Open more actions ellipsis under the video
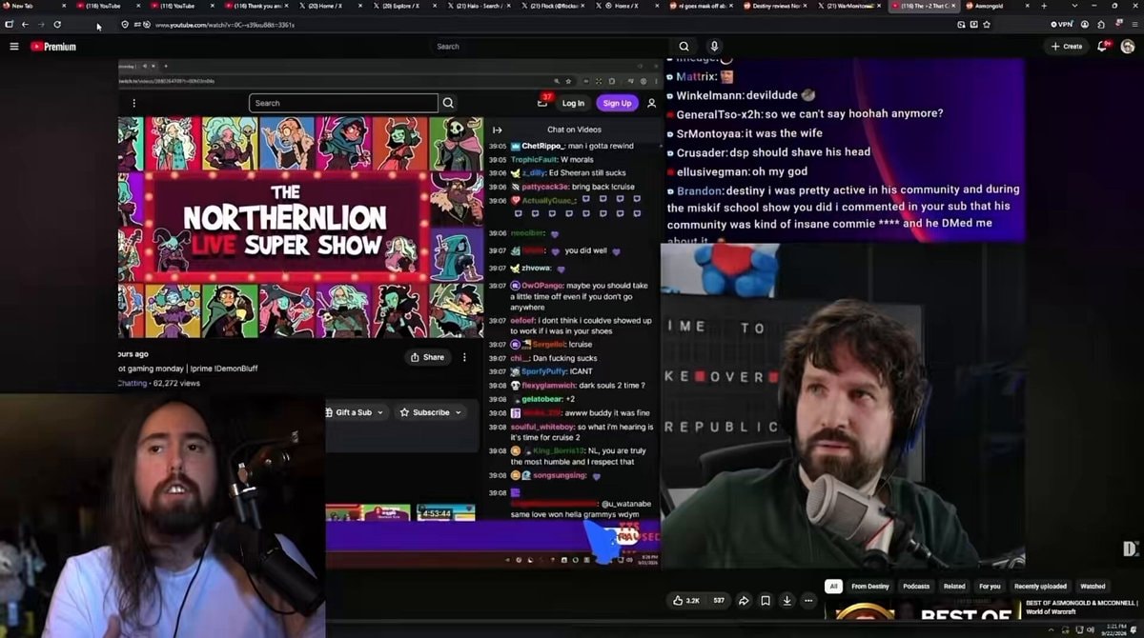 (808, 601)
